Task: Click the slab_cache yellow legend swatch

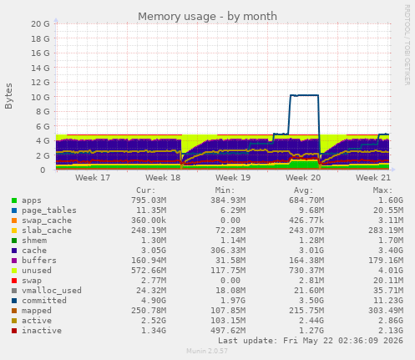Action: coord(14,231)
